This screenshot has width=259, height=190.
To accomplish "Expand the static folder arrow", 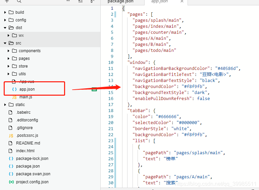I will tap(5, 105).
